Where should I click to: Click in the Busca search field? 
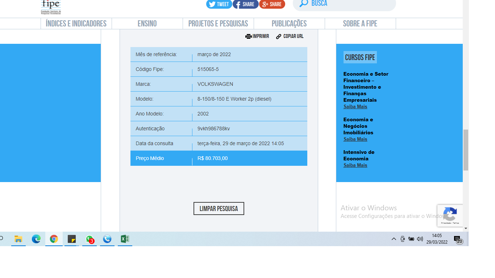tap(352, 4)
